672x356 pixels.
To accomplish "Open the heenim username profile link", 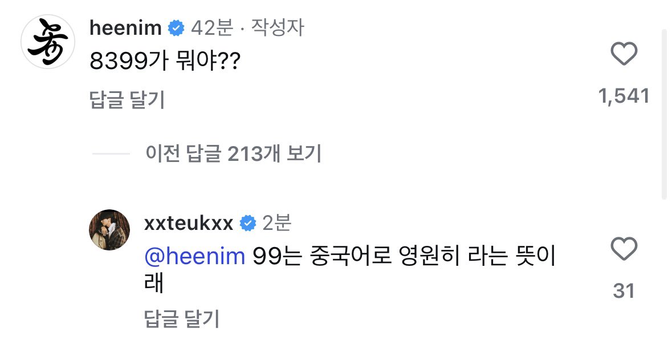I will pyautogui.click(x=125, y=28).
